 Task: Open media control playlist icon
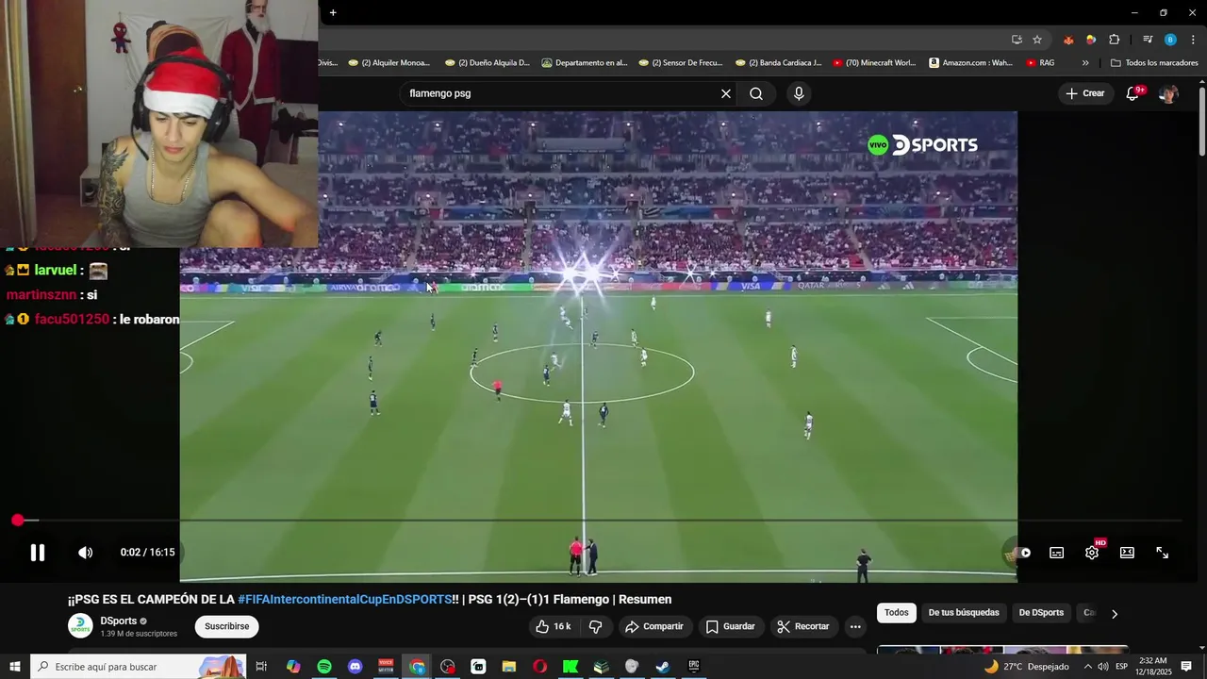tap(1148, 40)
